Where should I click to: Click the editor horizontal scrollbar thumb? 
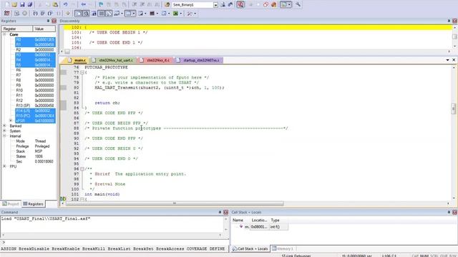tap(175, 203)
